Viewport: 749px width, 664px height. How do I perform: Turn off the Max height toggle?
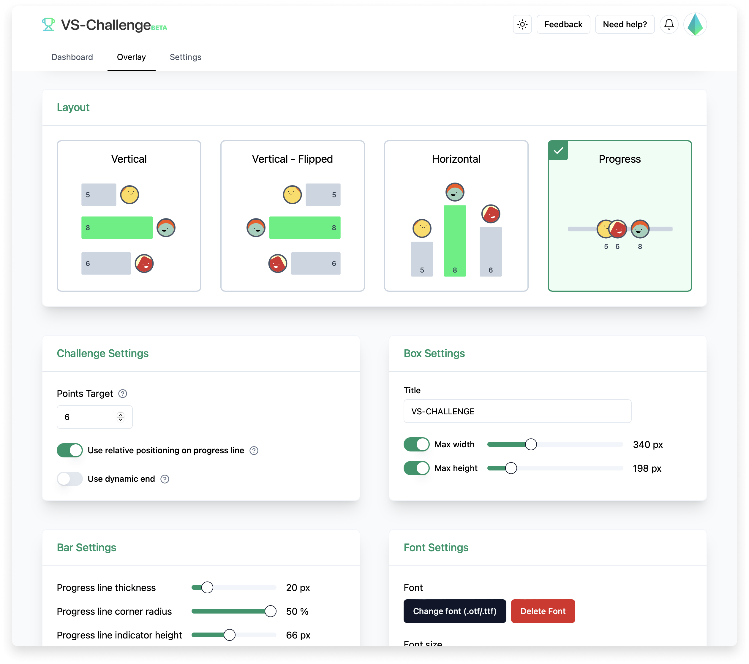tap(416, 468)
